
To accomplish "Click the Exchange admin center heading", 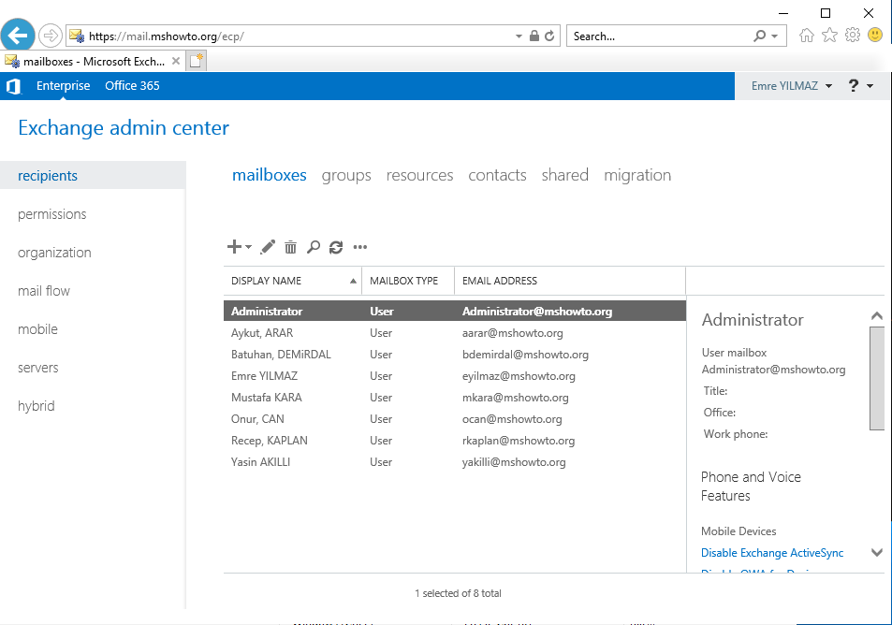I will pyautogui.click(x=124, y=128).
